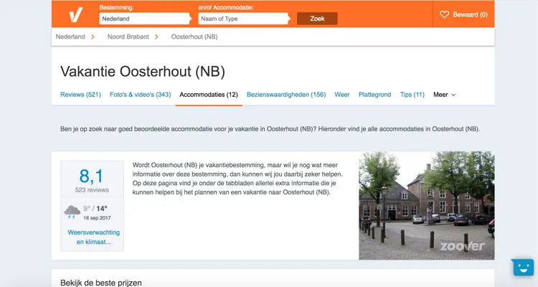The height and width of the screenshot is (287, 538).
Task: Click the Zoover checkmark logo
Action: coord(75,14)
